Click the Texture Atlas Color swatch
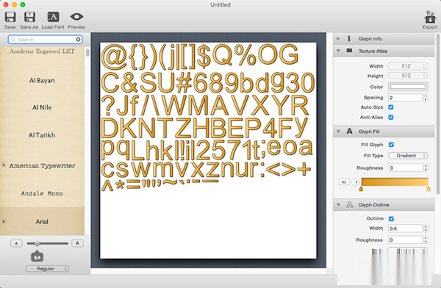Viewport: 441px width, 288px height. (x=408, y=87)
